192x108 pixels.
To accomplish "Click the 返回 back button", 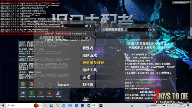I will pyautogui.click(x=103, y=22).
